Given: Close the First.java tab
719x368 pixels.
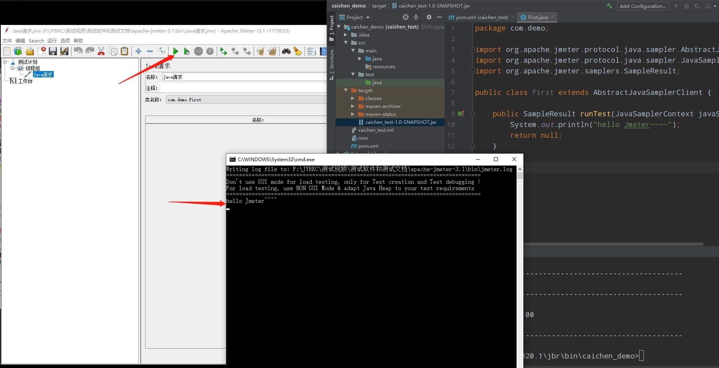Looking at the screenshot, I should [552, 17].
